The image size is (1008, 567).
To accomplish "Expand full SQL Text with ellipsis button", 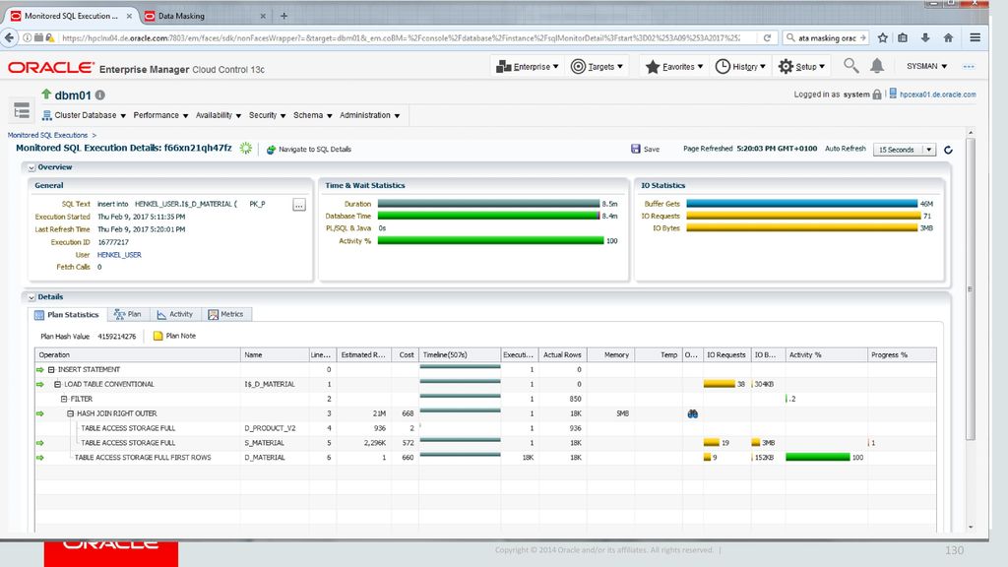I will click(299, 205).
